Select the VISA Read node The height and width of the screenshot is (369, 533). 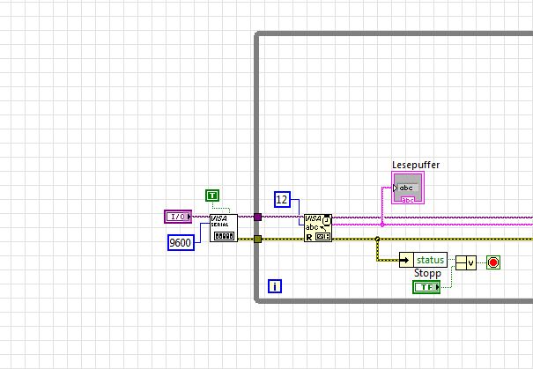[x=318, y=228]
